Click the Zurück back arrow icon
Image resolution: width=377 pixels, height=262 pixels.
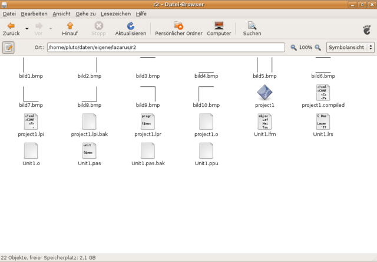11,26
